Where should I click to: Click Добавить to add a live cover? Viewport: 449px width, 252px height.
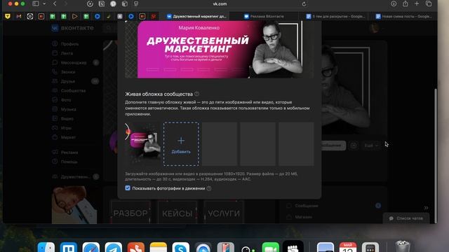point(181,144)
